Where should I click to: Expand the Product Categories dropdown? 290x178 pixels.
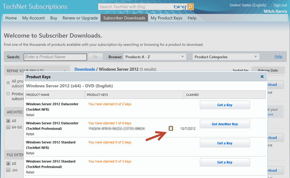(x=226, y=57)
